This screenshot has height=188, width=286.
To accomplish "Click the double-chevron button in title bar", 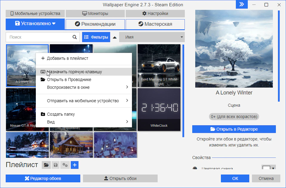I will click(242, 4).
